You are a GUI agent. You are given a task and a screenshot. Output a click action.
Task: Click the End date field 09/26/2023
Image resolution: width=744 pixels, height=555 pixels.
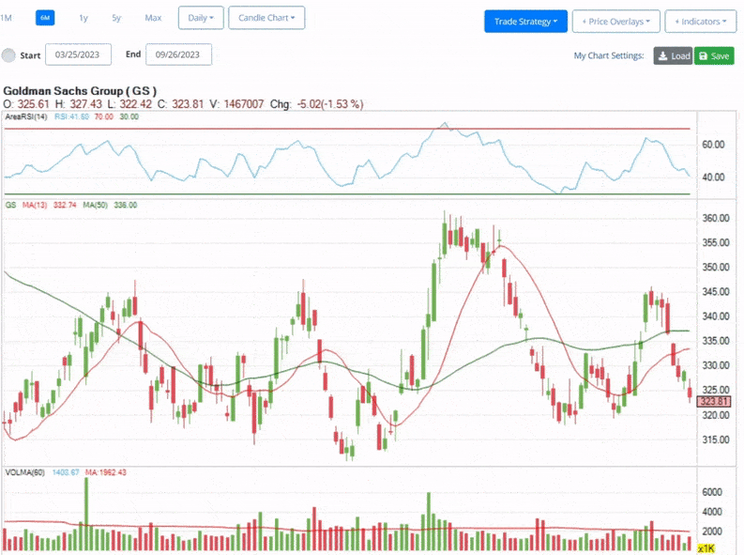(x=178, y=55)
